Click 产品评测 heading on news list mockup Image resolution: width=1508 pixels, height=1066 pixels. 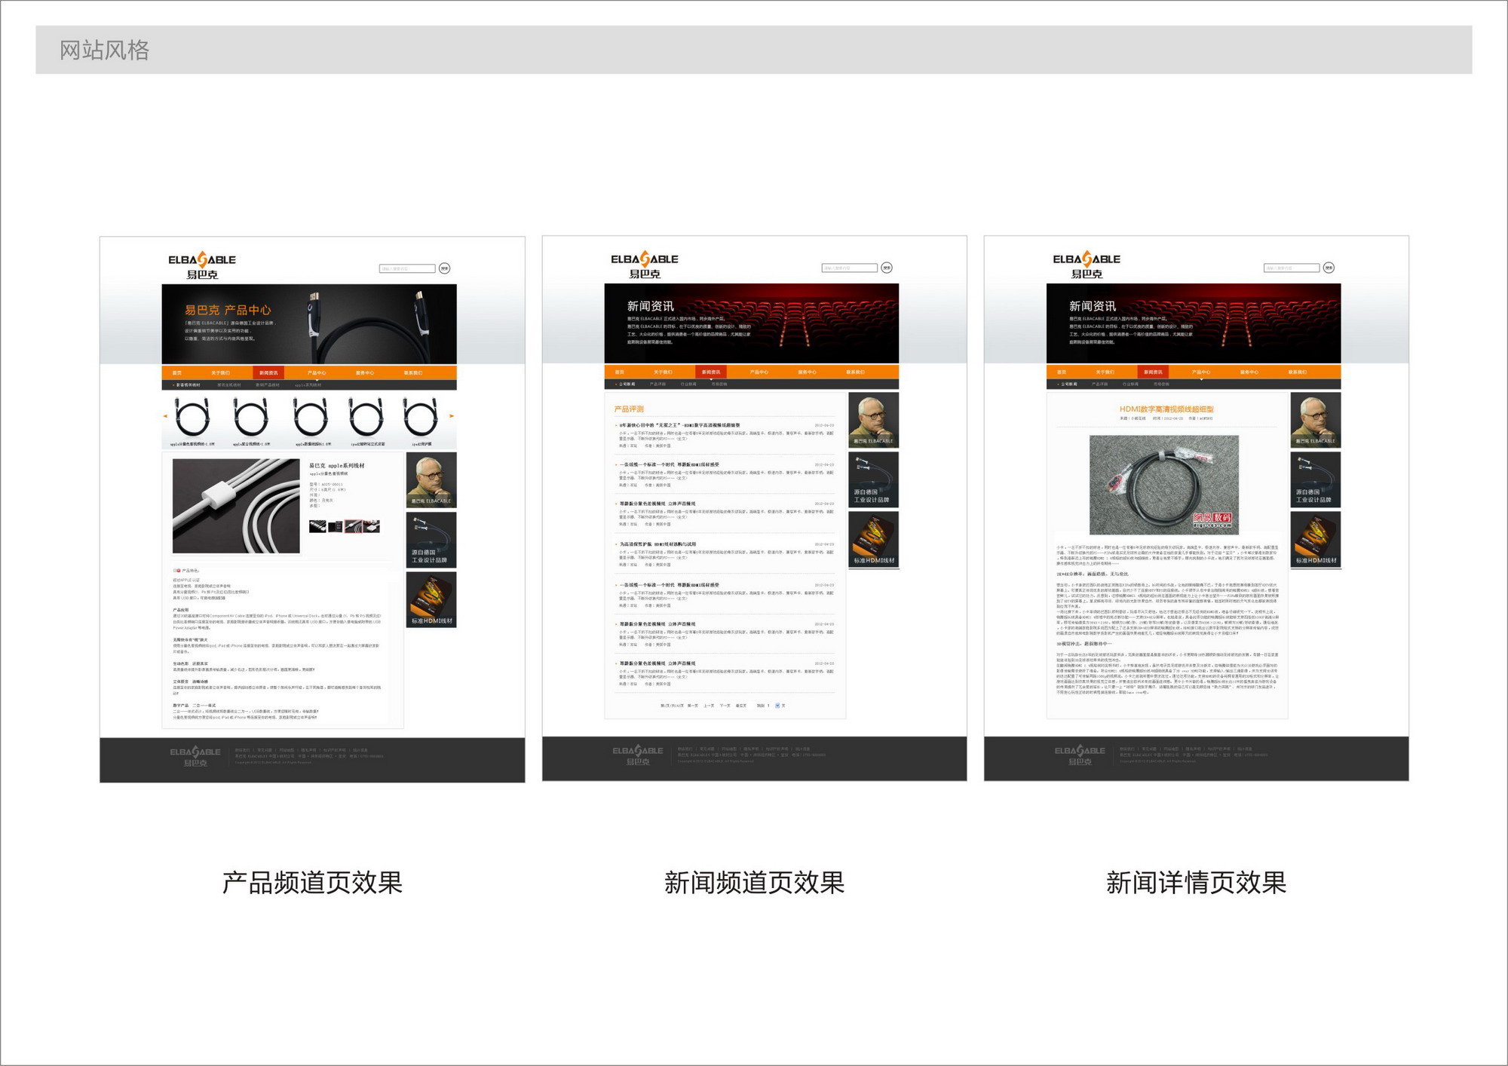click(x=629, y=409)
